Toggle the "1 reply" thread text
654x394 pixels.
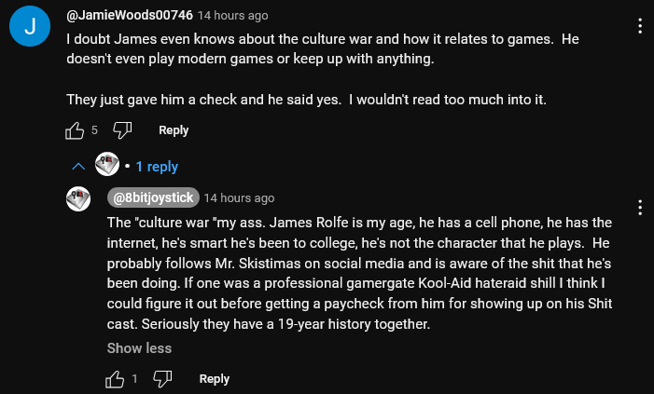pos(157,167)
